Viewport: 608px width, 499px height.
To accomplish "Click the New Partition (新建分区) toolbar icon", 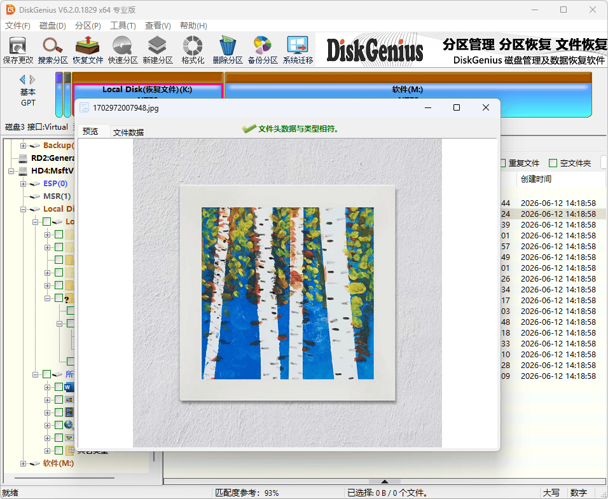I will point(158,50).
